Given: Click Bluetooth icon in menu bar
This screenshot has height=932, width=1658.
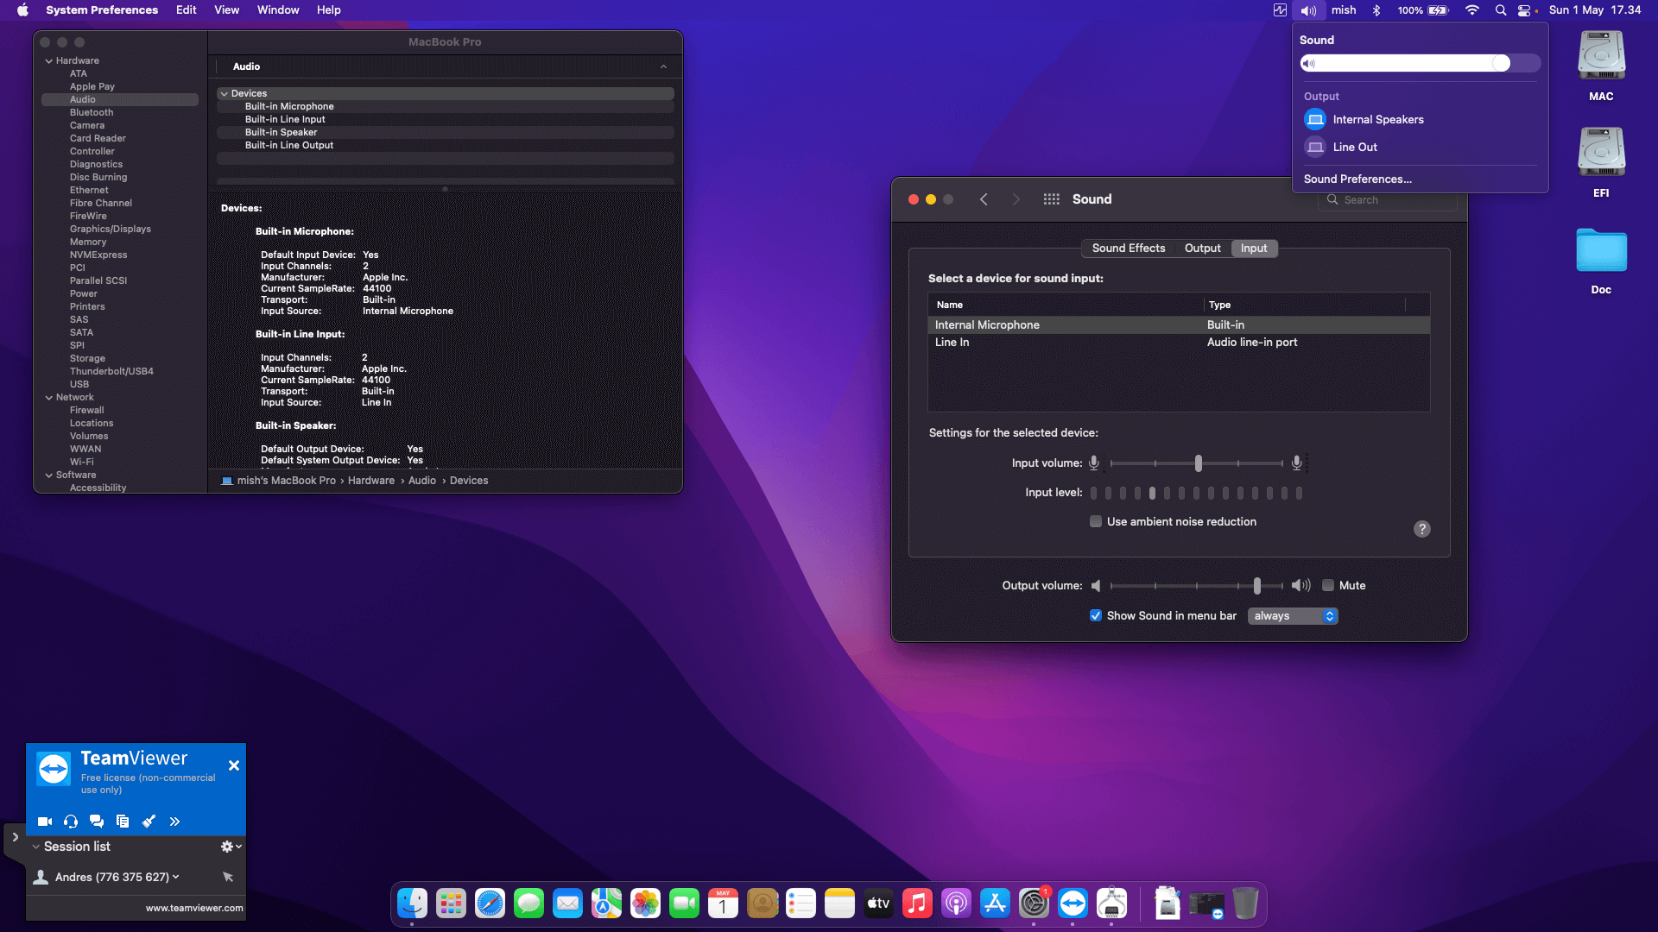Looking at the screenshot, I should pos(1376,10).
